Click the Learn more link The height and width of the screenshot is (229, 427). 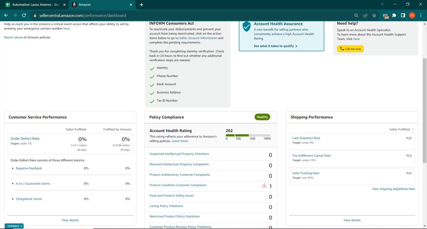[180, 141]
